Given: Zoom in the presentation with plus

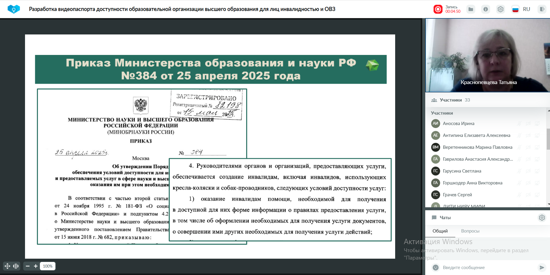Looking at the screenshot, I should [36, 266].
